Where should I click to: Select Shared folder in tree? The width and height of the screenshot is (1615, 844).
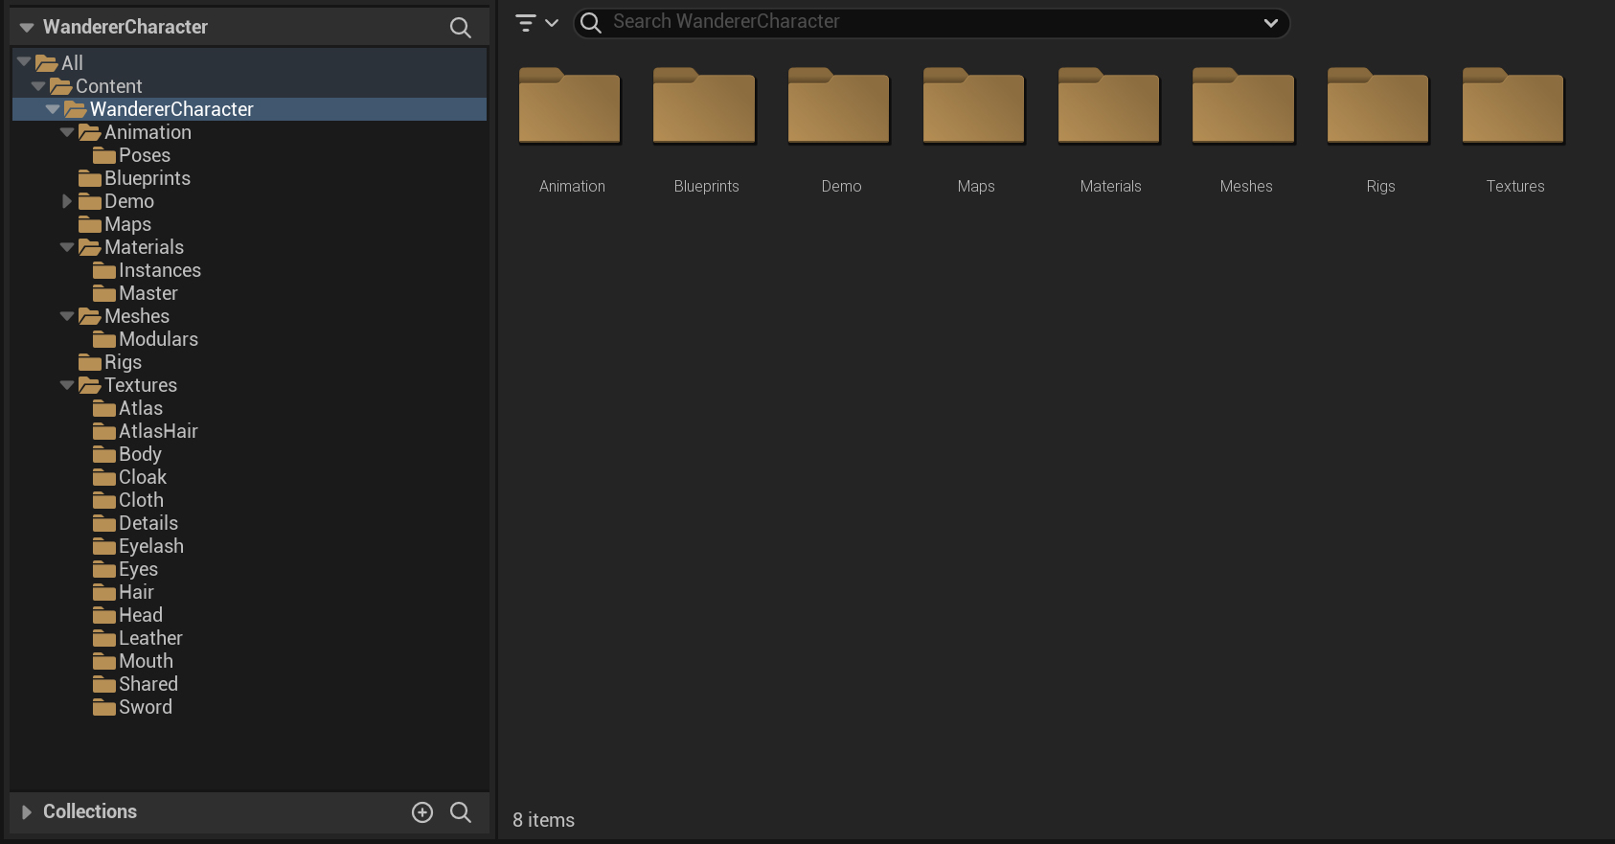click(x=135, y=684)
